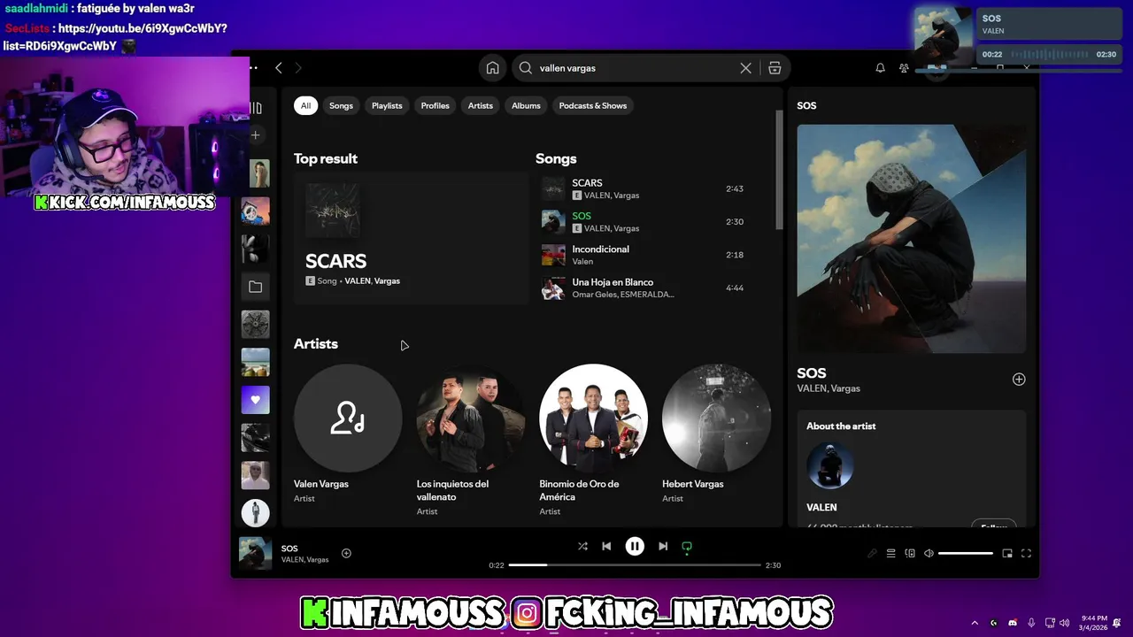1133x637 pixels.
Task: Open the miniplayer icon
Action: pos(1007,553)
